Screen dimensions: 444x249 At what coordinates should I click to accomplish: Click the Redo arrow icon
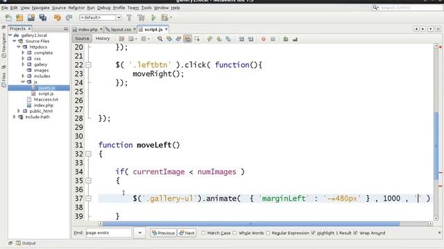69,17
